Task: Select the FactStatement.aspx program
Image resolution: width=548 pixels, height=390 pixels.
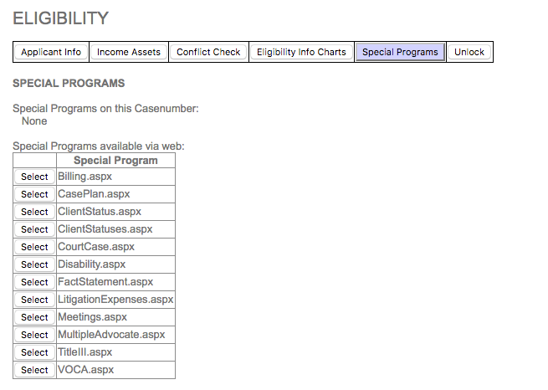Action: point(34,282)
